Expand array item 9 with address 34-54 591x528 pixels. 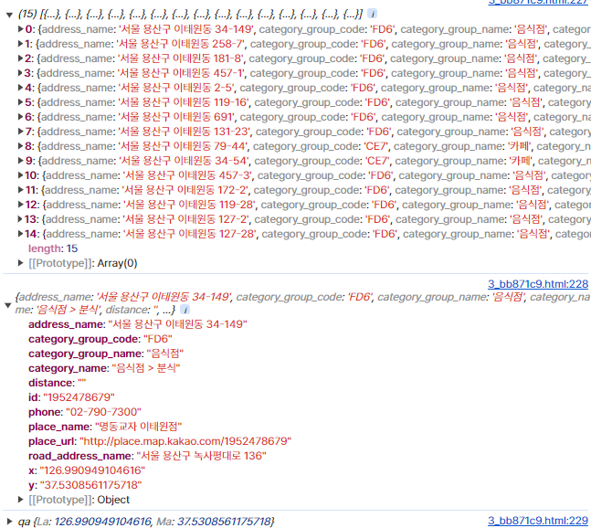tap(21, 161)
